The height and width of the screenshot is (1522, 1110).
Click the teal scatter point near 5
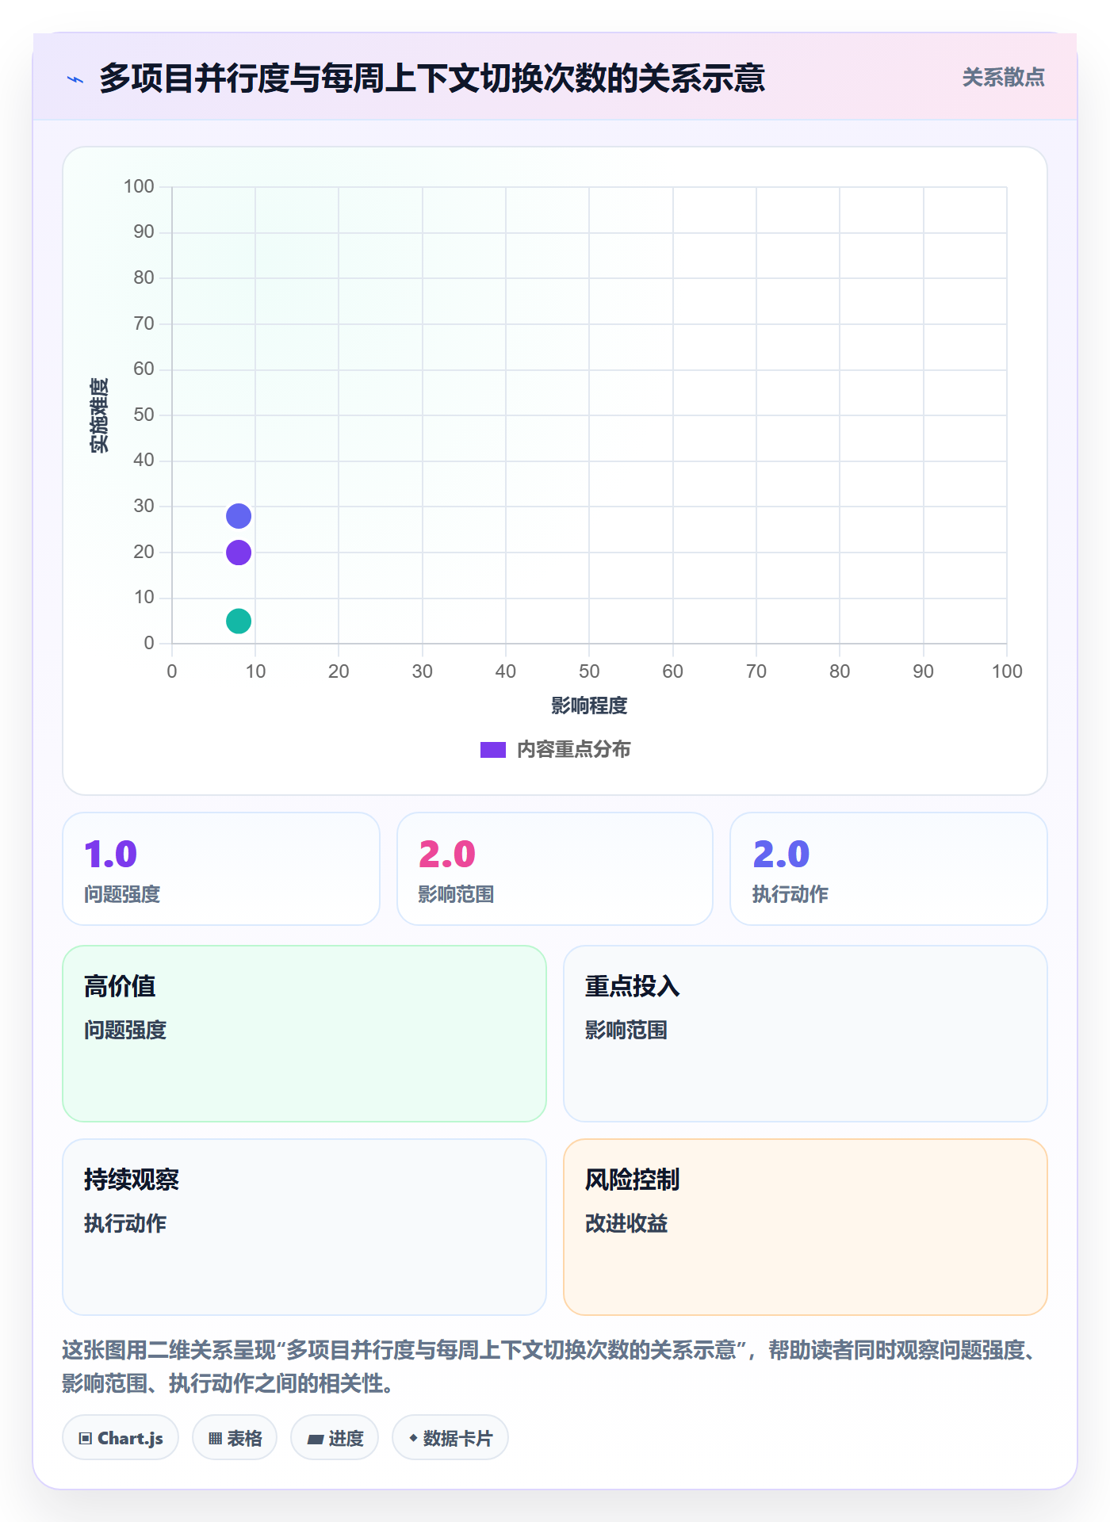click(239, 621)
